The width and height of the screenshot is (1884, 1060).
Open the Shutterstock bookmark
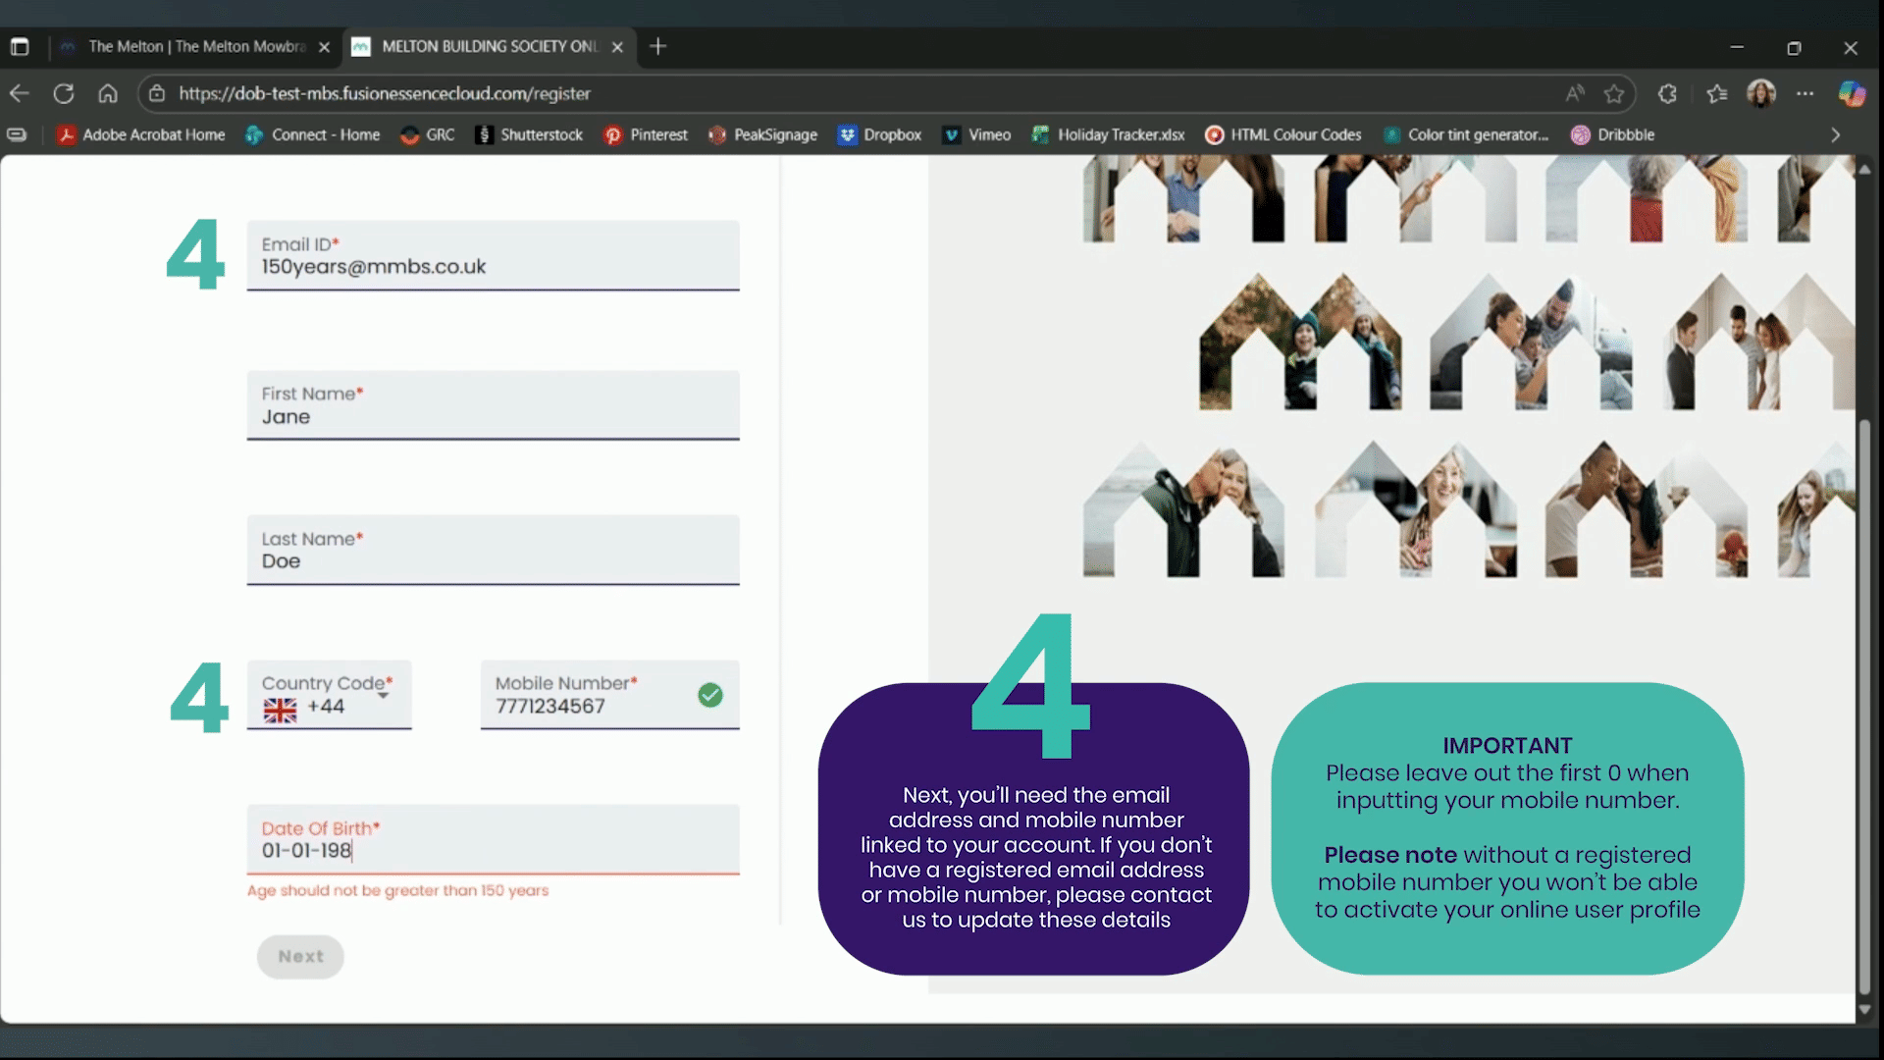point(529,134)
